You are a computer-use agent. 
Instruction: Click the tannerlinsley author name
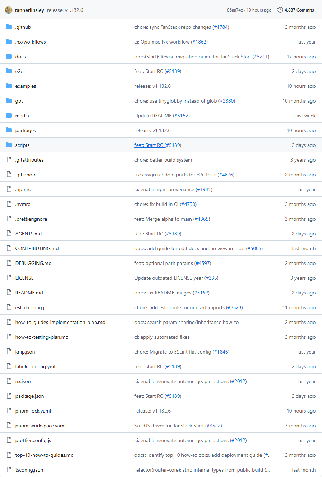tap(29, 10)
